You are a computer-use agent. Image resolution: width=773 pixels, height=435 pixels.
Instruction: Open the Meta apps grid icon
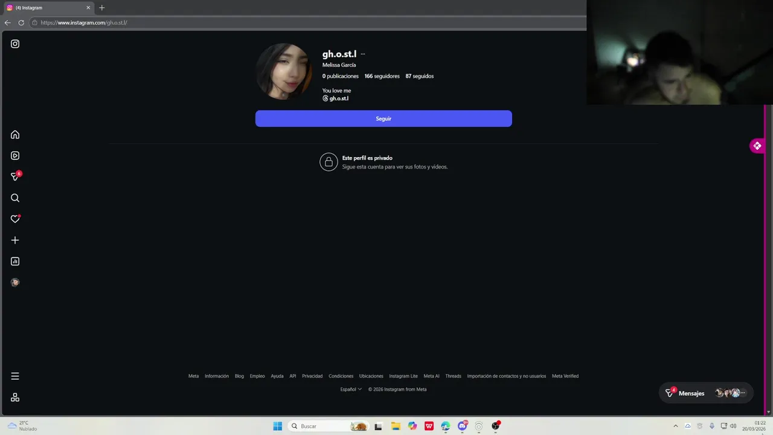[15, 398]
